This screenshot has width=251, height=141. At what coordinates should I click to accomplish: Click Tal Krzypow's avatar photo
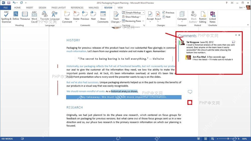coord(182,43)
